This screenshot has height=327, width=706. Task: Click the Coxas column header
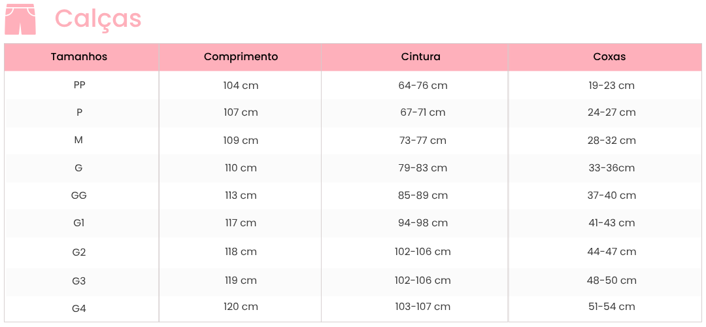pos(609,57)
